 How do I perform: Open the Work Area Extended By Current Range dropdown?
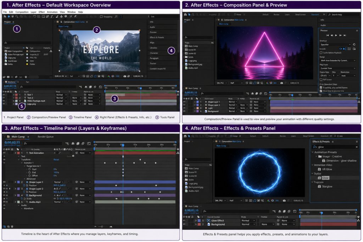[337, 61]
